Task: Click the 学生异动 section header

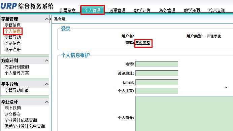Action: tap(25, 84)
